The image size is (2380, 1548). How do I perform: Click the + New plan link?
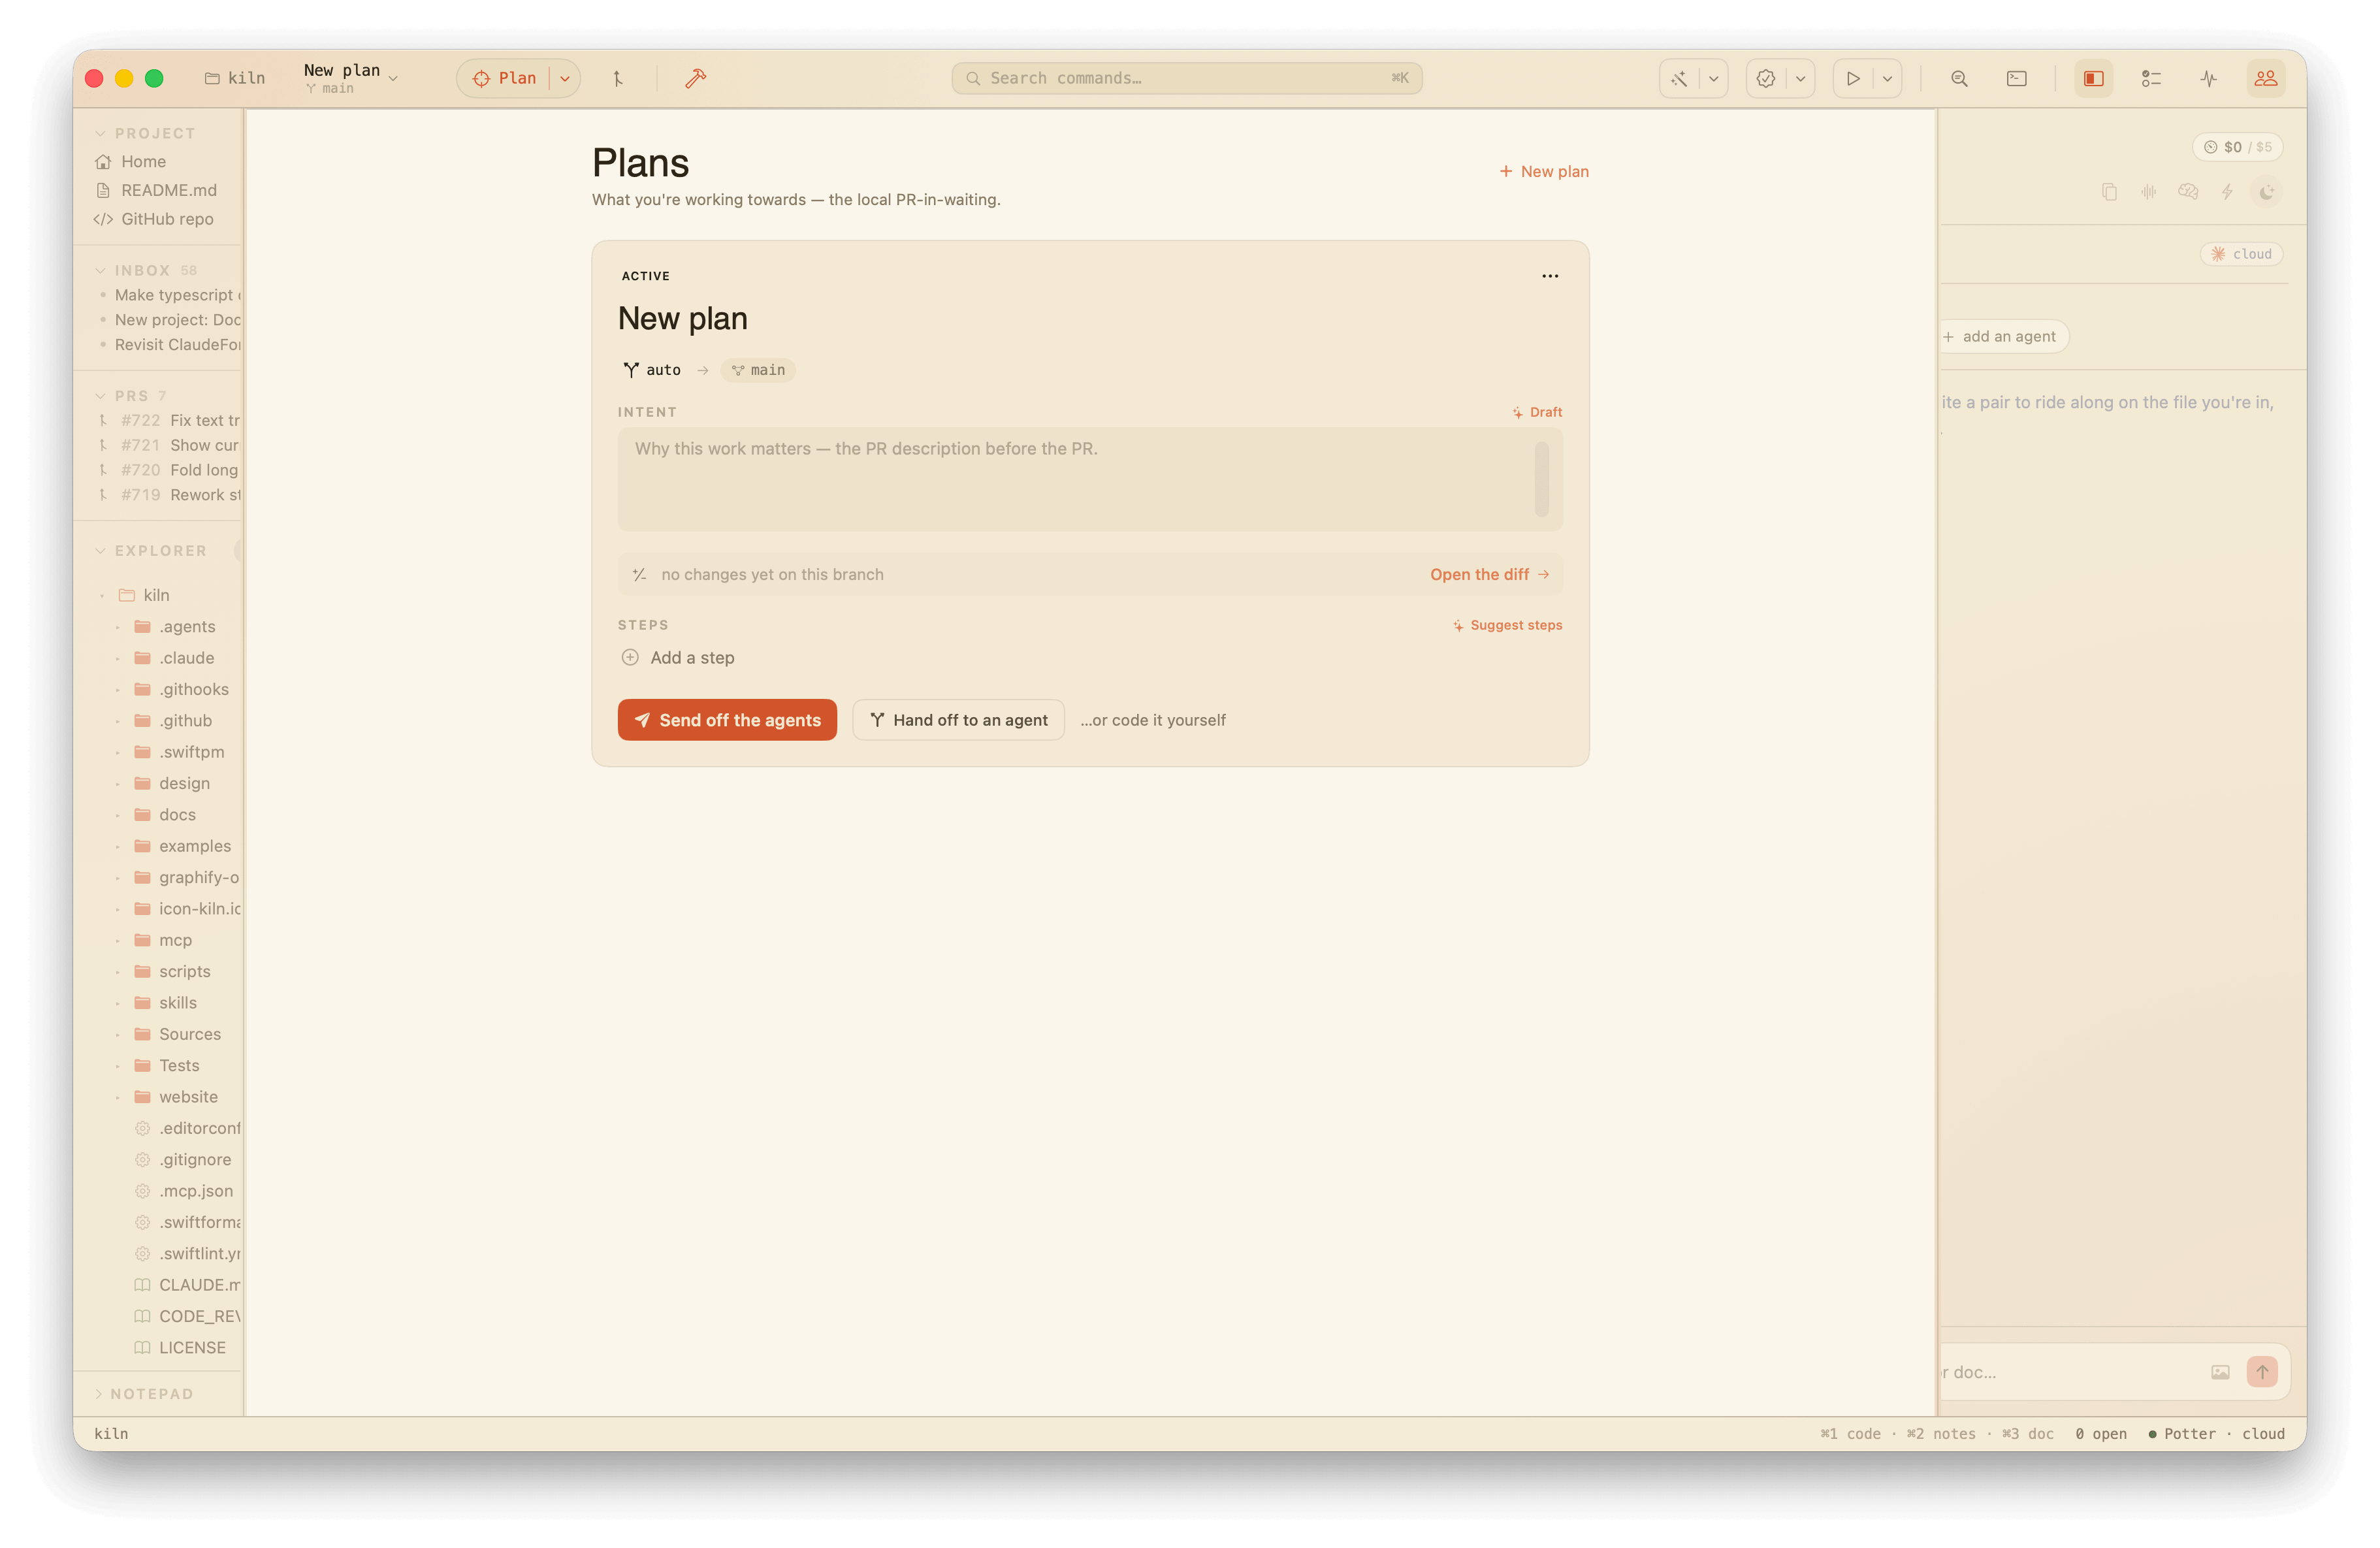pyautogui.click(x=1544, y=172)
